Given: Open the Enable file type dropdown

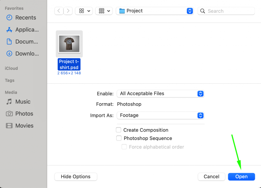Looking at the screenshot, I should pos(161,93).
